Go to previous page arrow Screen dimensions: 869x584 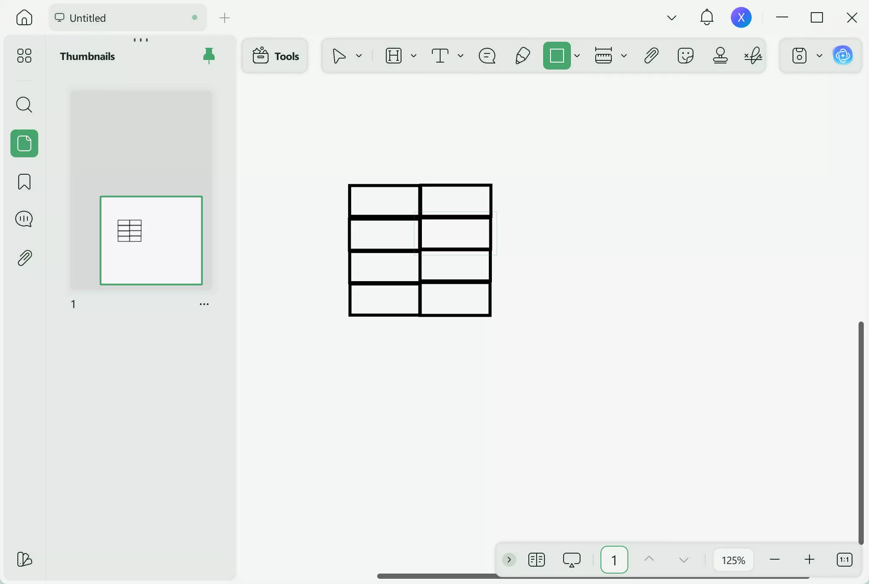(649, 560)
